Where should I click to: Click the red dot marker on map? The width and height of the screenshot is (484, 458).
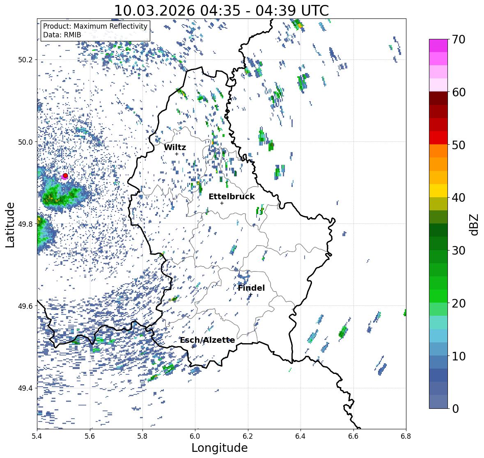65,175
